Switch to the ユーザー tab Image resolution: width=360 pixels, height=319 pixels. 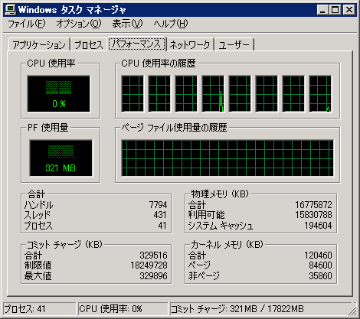[x=234, y=44]
